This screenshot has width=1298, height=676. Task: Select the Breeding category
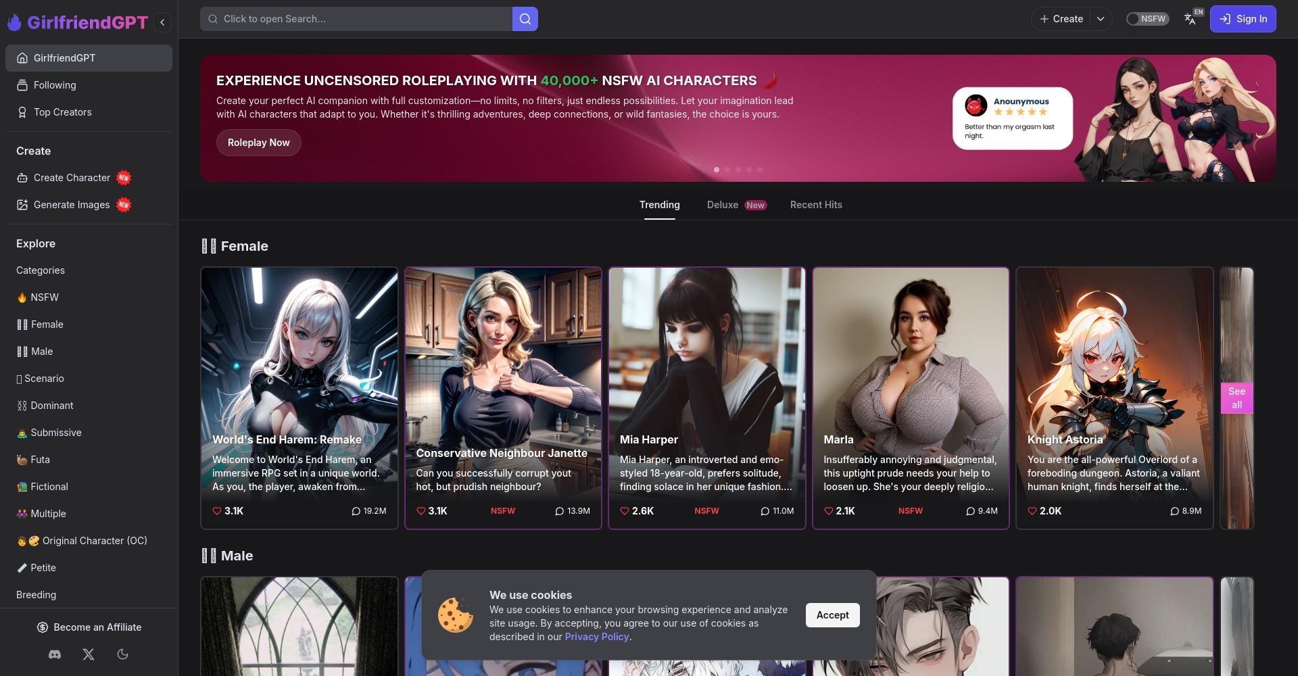[x=89, y=595]
